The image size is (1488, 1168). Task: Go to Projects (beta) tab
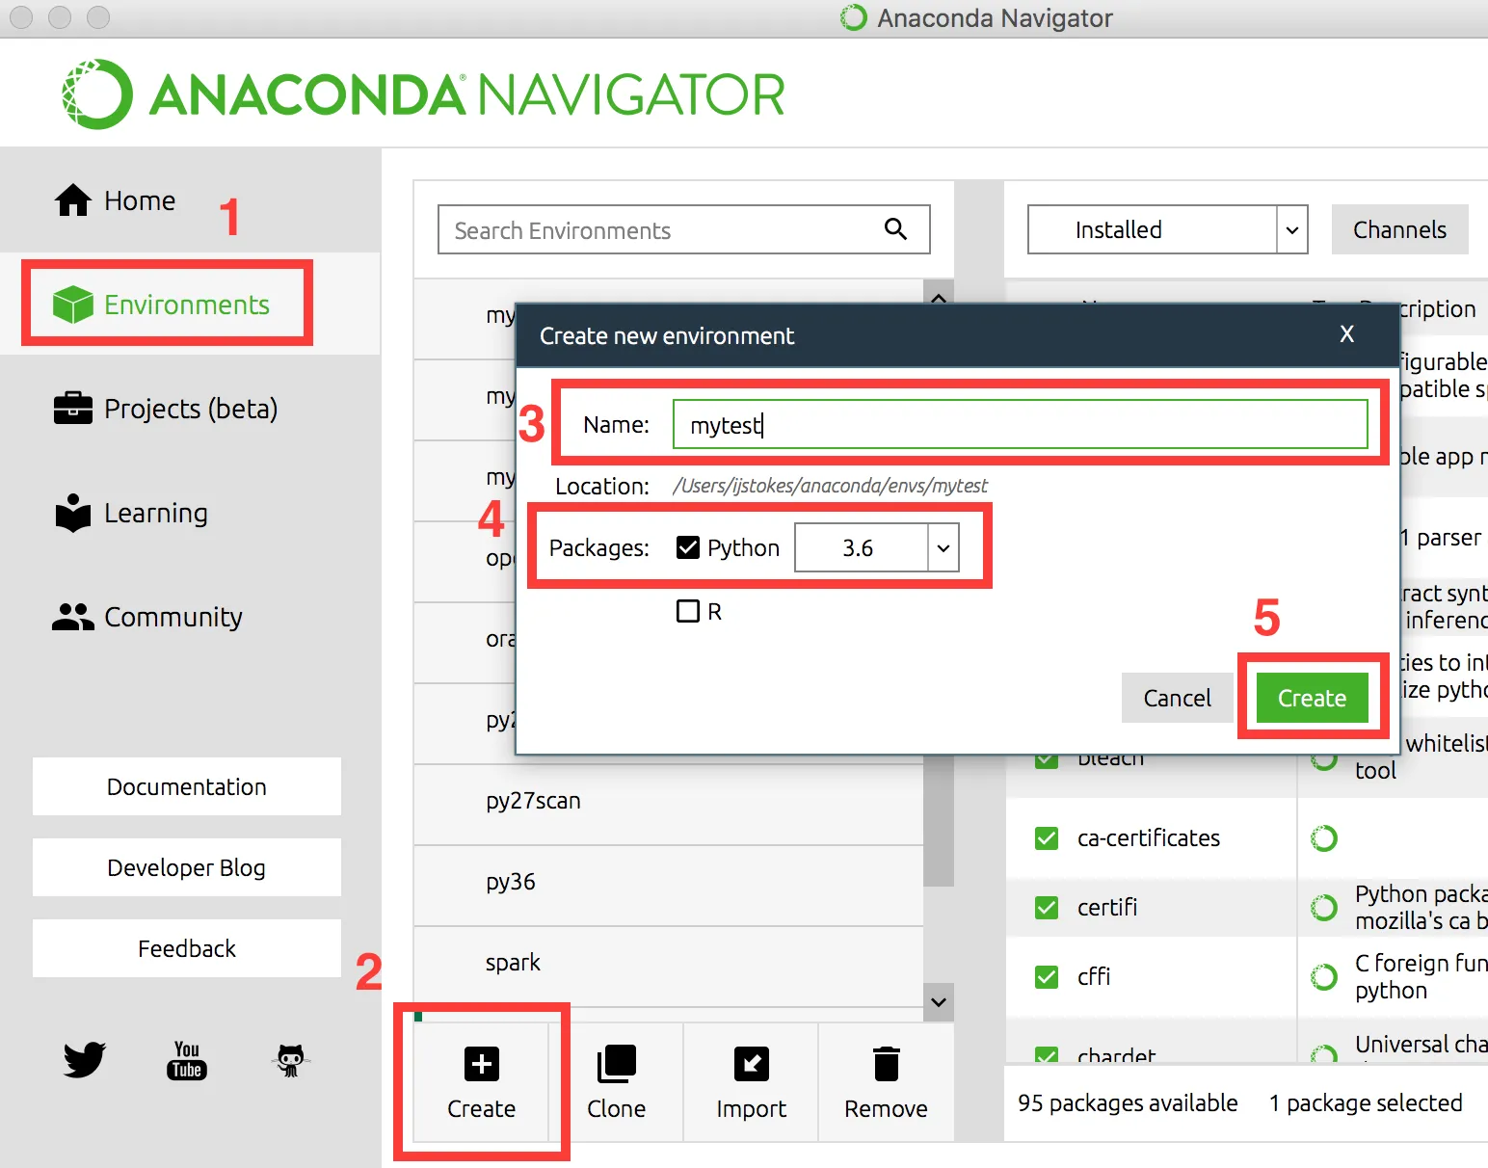(167, 409)
